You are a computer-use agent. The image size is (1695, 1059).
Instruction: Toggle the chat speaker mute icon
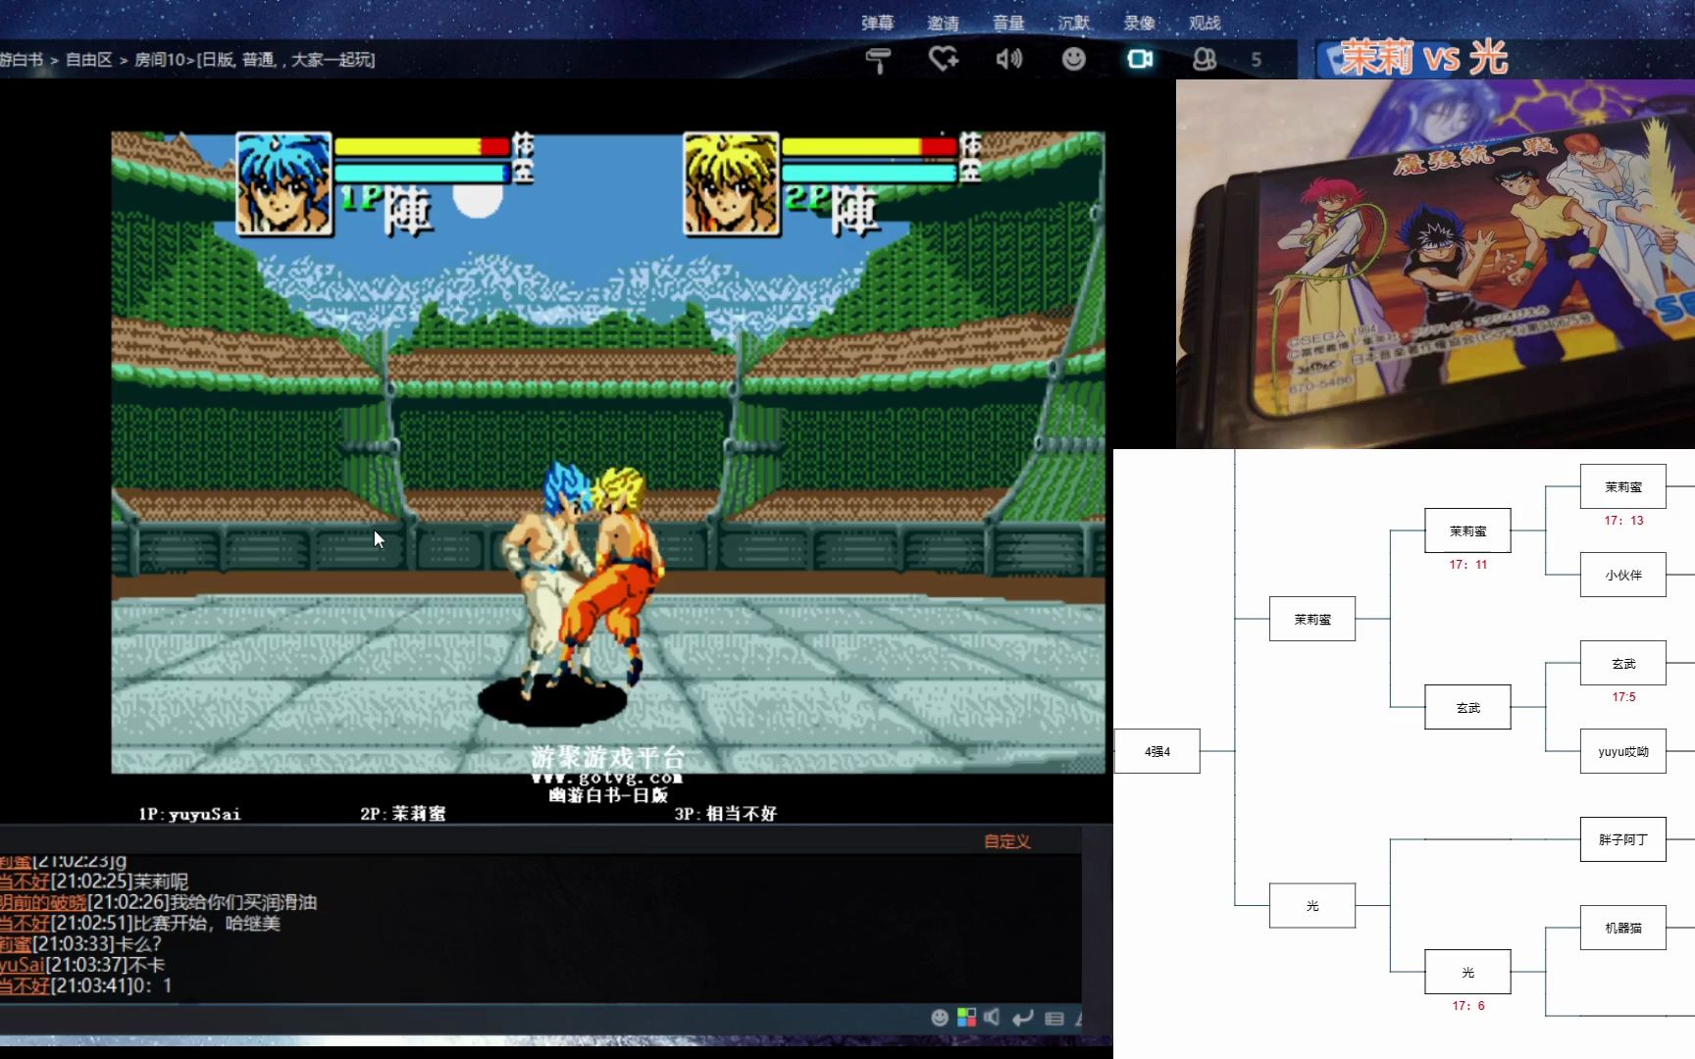(993, 1018)
